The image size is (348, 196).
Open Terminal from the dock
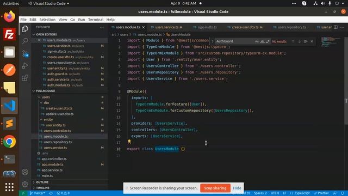[9, 159]
